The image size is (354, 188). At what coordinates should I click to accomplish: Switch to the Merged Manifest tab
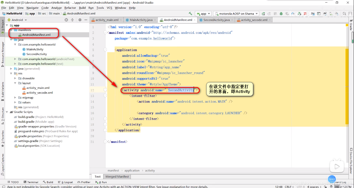(117, 177)
